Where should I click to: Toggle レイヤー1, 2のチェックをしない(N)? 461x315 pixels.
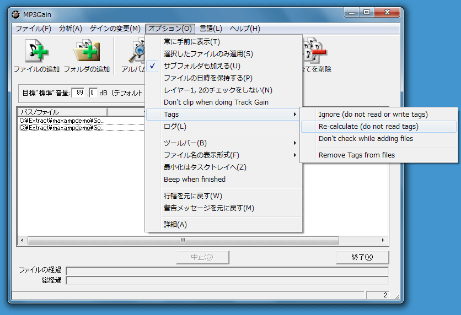click(224, 90)
